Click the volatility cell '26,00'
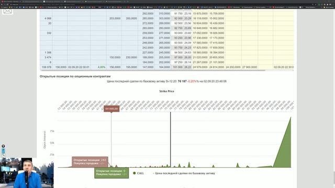 (x=187, y=57)
